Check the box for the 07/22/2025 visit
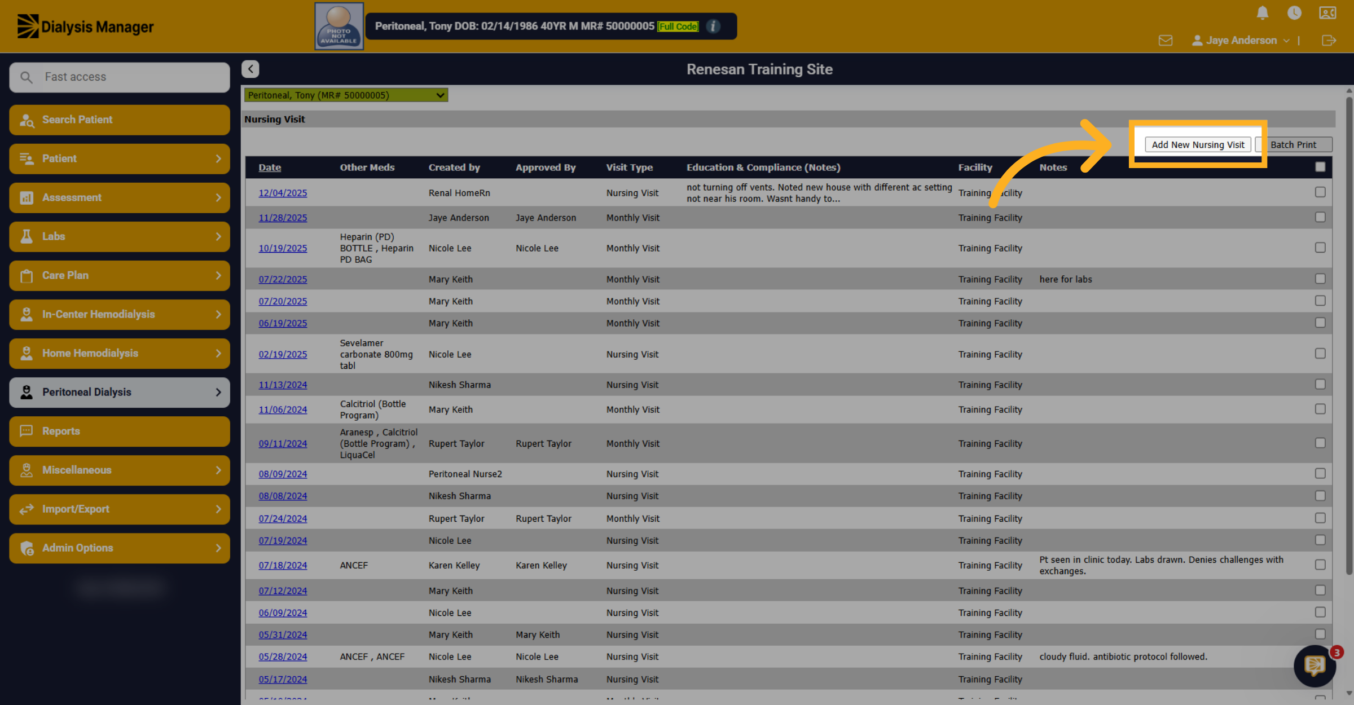This screenshot has height=705, width=1354. coord(1320,279)
